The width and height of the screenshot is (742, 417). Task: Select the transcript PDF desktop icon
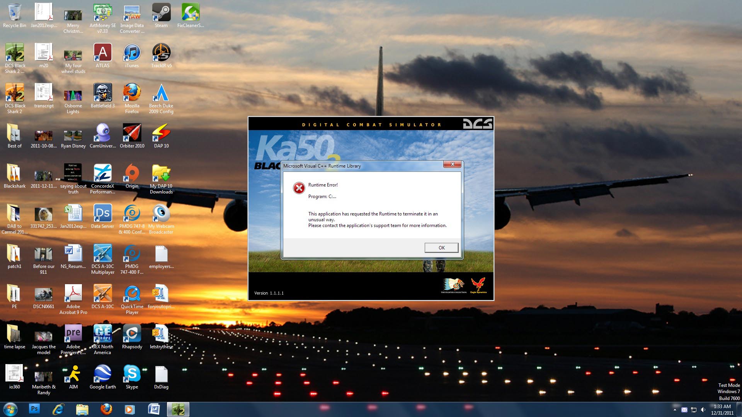pyautogui.click(x=44, y=96)
